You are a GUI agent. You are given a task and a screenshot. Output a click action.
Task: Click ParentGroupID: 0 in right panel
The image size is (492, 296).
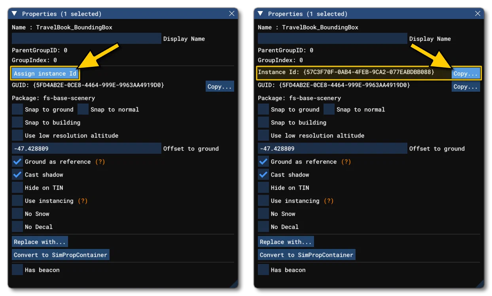coord(286,50)
